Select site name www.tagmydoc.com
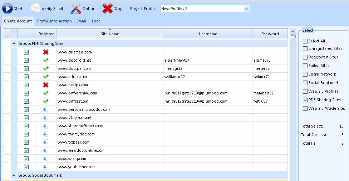The width and height of the screenshot is (349, 181). pyautogui.click(x=110, y=134)
